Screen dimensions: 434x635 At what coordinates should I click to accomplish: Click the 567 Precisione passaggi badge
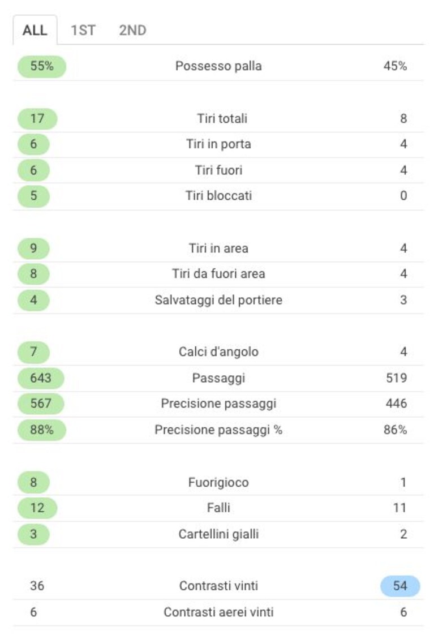tap(41, 404)
